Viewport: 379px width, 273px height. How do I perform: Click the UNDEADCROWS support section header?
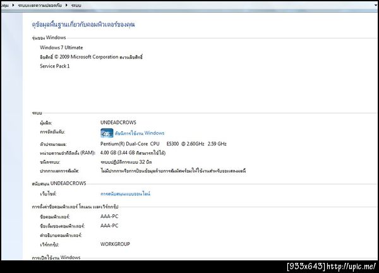[59, 183]
